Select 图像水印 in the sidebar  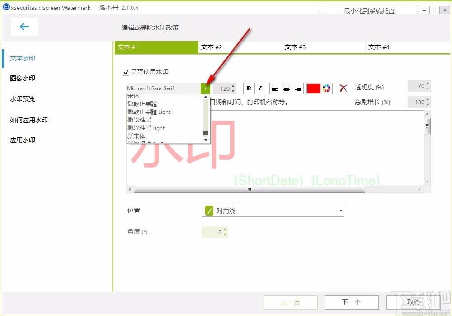click(23, 78)
